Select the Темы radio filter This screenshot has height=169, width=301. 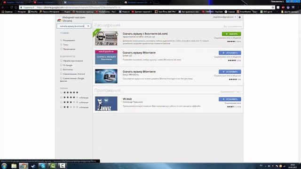coord(61,45)
